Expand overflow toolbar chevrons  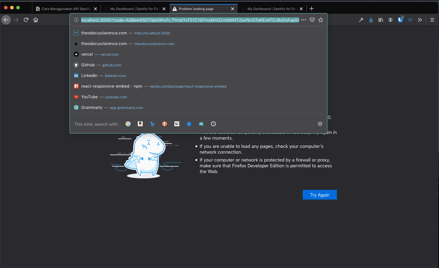point(420,20)
